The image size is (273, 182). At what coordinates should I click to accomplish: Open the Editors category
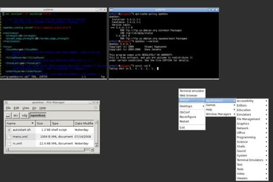point(252,106)
